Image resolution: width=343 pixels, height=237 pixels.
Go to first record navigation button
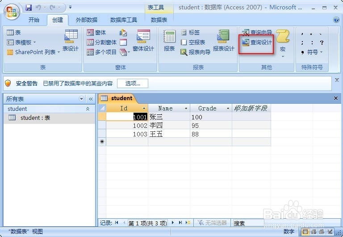(117, 223)
